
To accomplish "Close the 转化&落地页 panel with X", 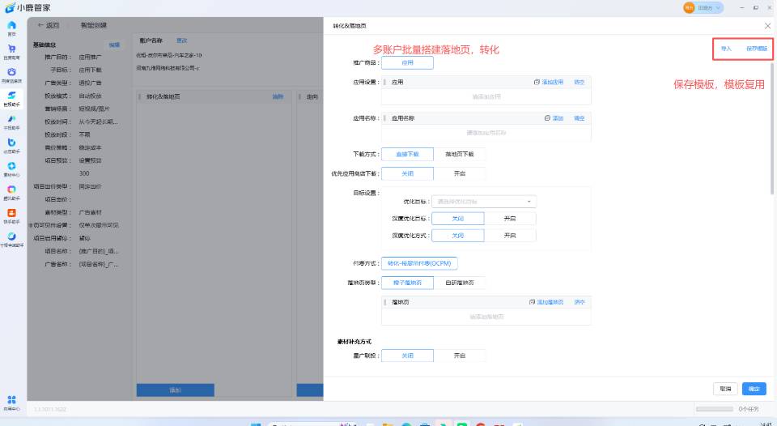I will pos(767,26).
